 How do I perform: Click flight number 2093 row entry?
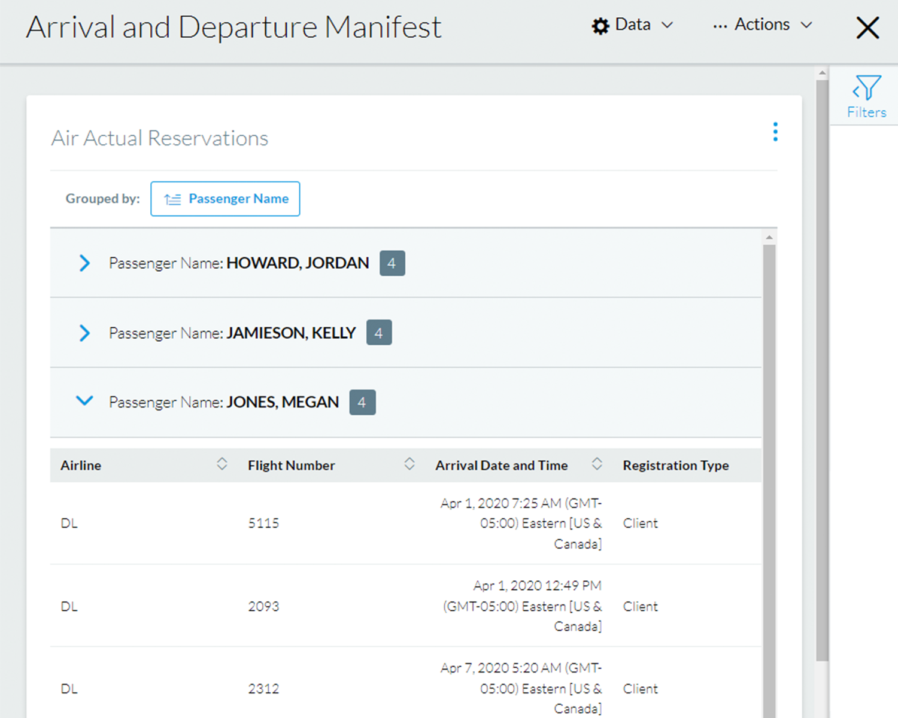point(263,606)
